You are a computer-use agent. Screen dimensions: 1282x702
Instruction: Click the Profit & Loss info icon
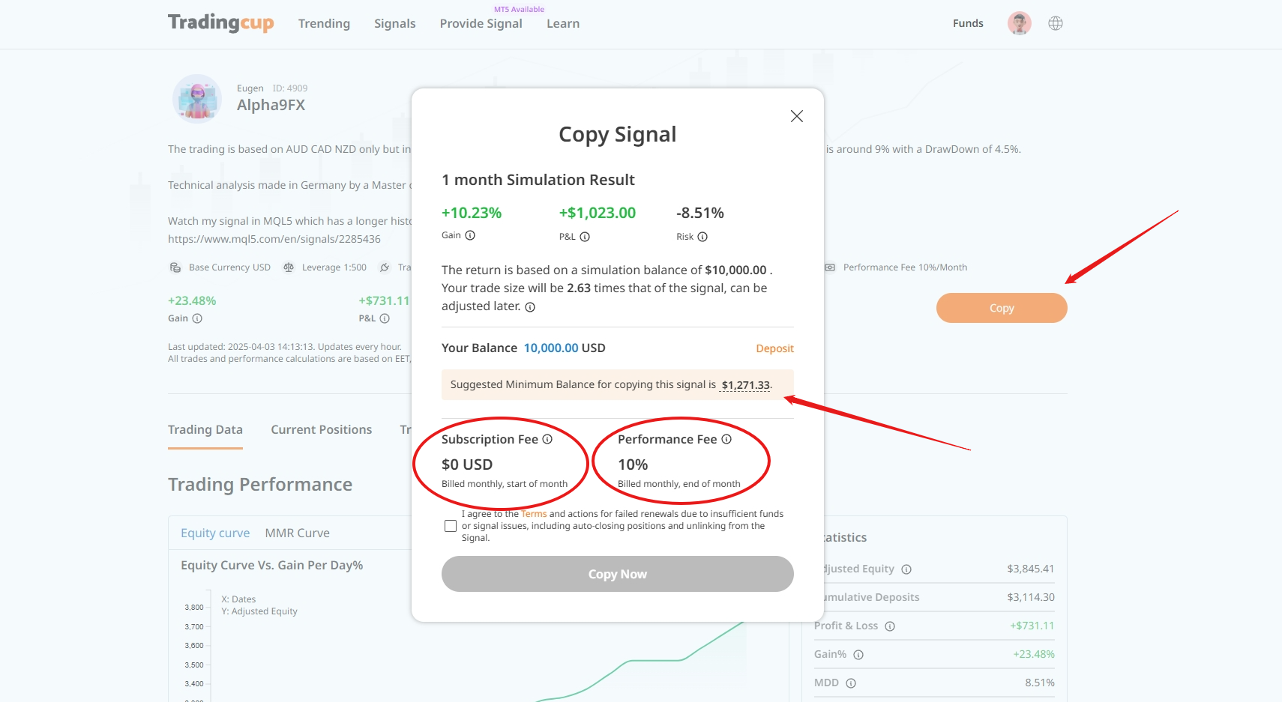tap(890, 626)
